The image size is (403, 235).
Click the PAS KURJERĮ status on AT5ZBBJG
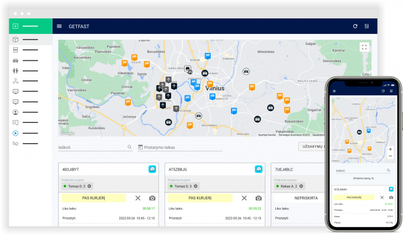(x=200, y=198)
